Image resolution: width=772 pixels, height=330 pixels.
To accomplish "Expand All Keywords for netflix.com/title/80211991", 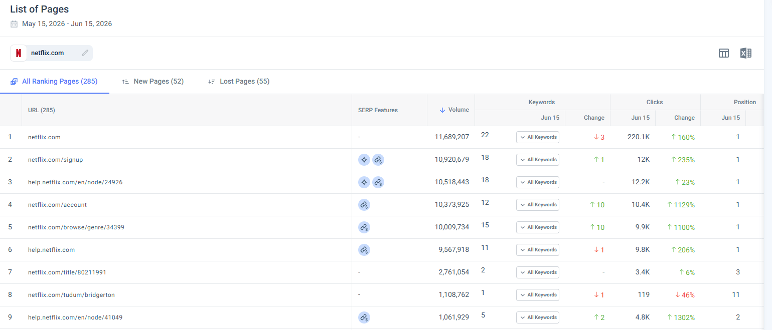I will tap(538, 272).
